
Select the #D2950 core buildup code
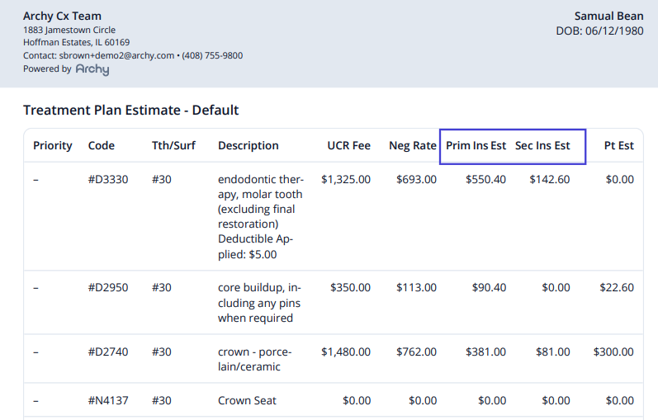tap(108, 287)
